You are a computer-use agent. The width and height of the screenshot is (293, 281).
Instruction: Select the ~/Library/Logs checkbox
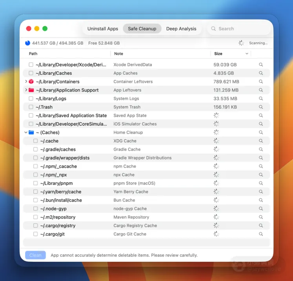pyautogui.click(x=31, y=98)
